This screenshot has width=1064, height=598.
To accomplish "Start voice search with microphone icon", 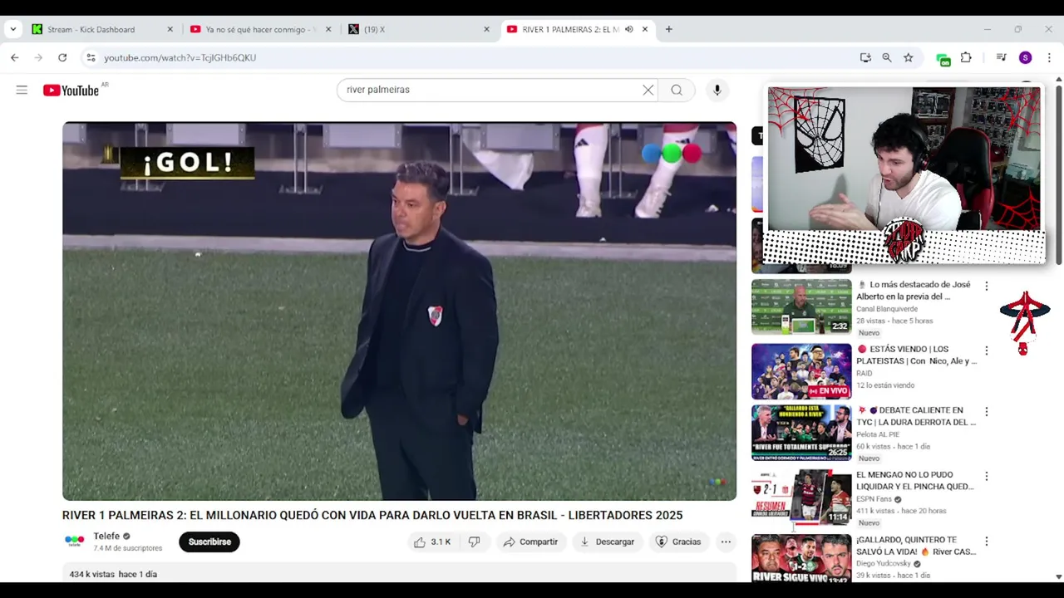I will point(717,90).
